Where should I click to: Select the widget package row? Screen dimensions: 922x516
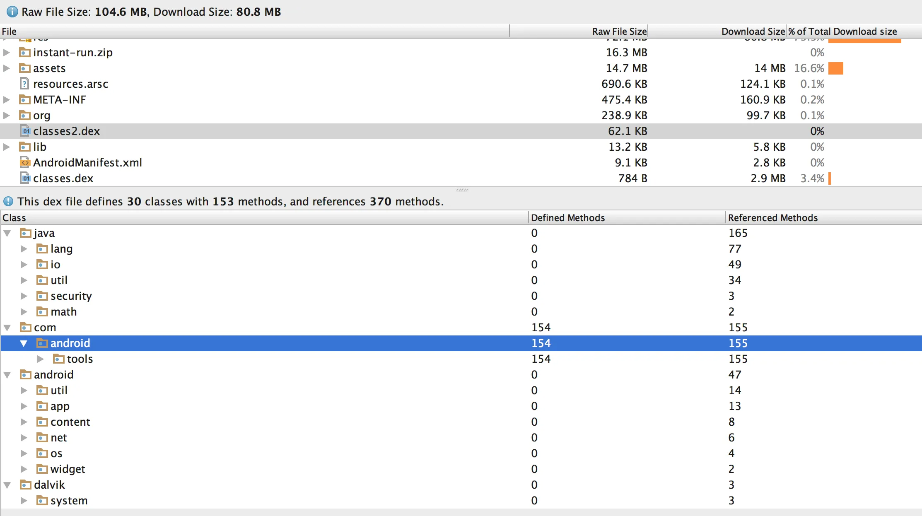pos(68,469)
